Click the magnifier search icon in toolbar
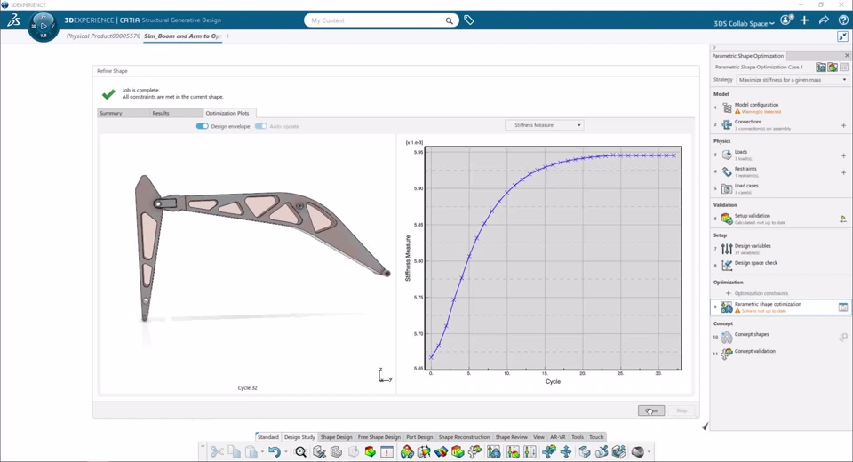Image resolution: width=853 pixels, height=462 pixels. pyautogui.click(x=300, y=451)
